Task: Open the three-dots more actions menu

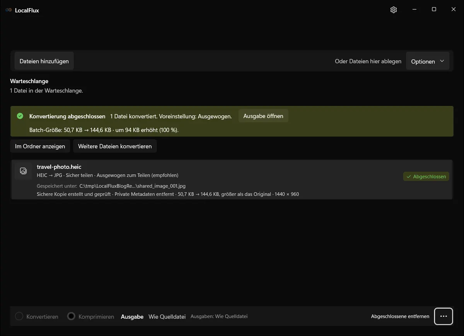Action: point(444,316)
